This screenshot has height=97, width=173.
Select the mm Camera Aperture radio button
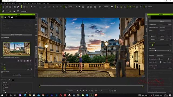[159, 59]
